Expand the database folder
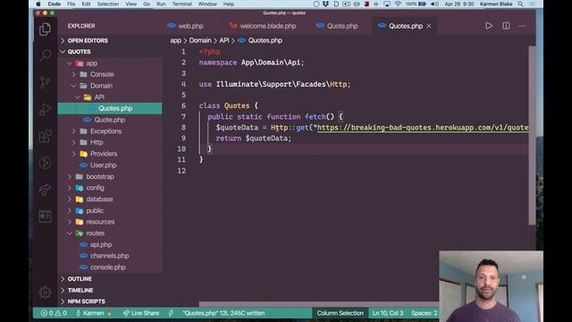 tap(99, 199)
